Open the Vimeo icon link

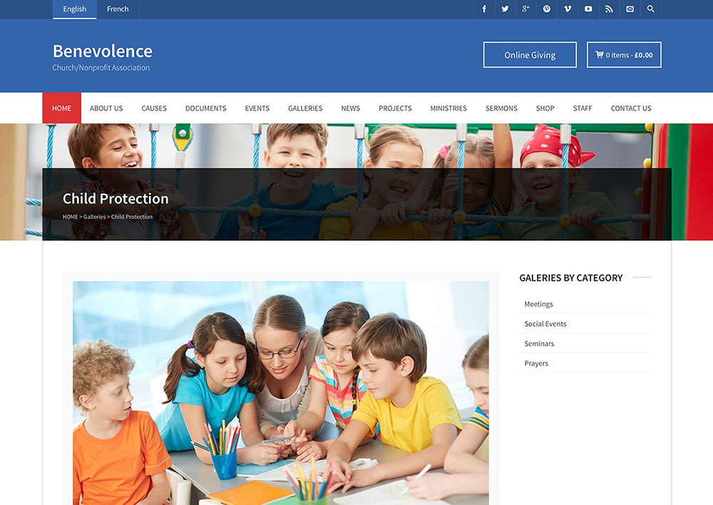click(568, 9)
